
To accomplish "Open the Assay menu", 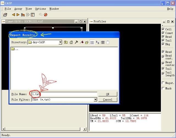I will point(18,9).
